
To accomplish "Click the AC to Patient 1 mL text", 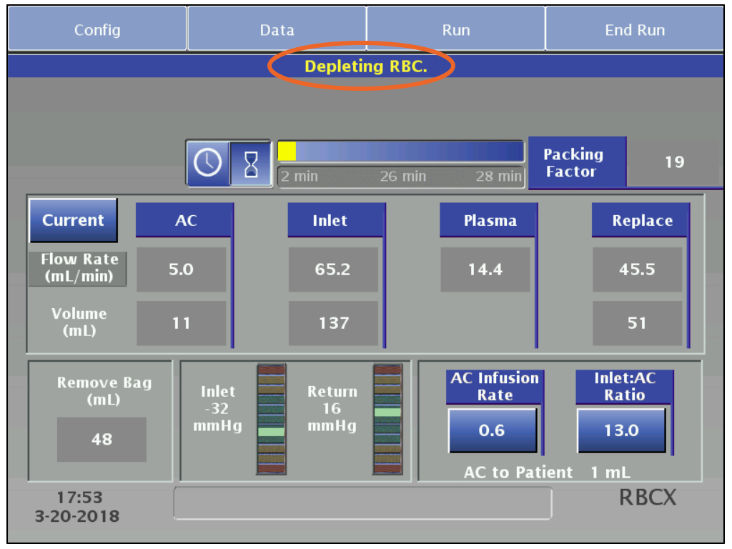I will (x=547, y=473).
